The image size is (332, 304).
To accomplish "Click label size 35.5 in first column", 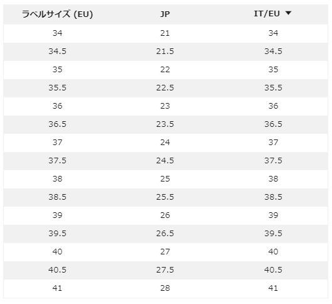I will coord(57,88).
